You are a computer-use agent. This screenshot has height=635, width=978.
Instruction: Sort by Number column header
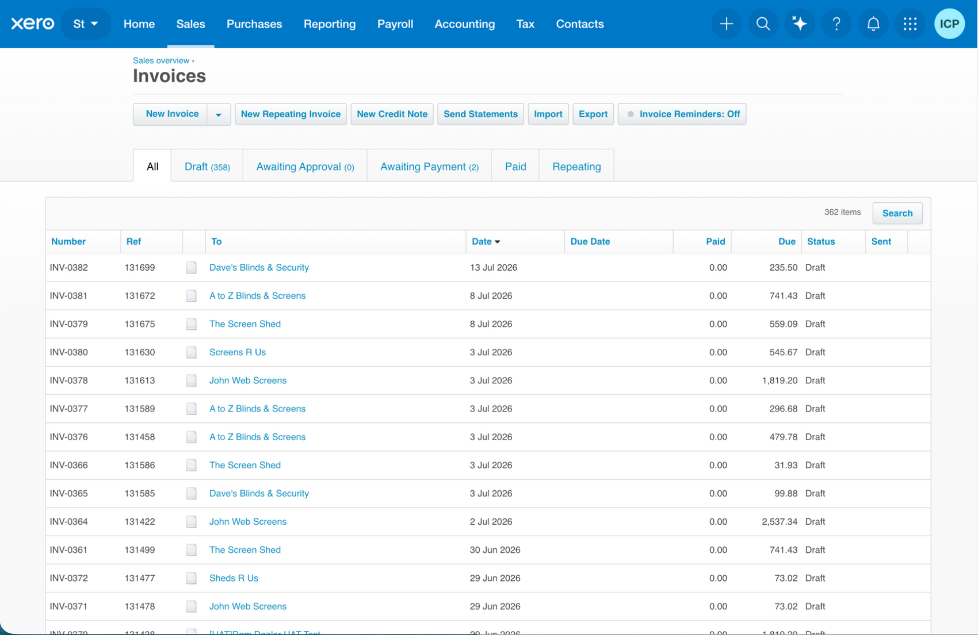point(68,241)
